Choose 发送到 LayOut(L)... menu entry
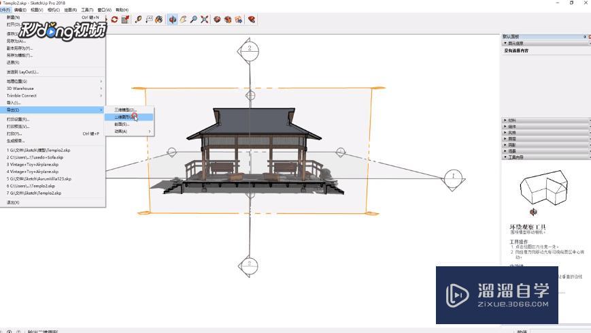The image size is (591, 333). [x=53, y=72]
